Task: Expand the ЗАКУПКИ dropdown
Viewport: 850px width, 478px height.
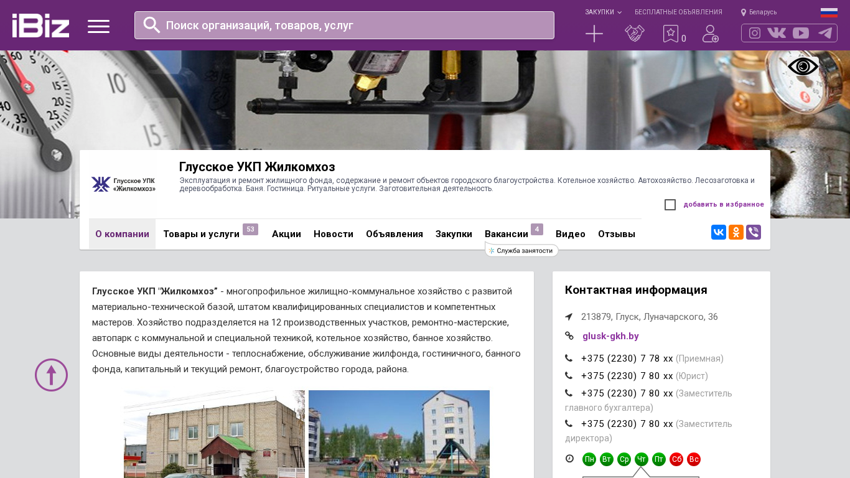Action: (x=603, y=12)
